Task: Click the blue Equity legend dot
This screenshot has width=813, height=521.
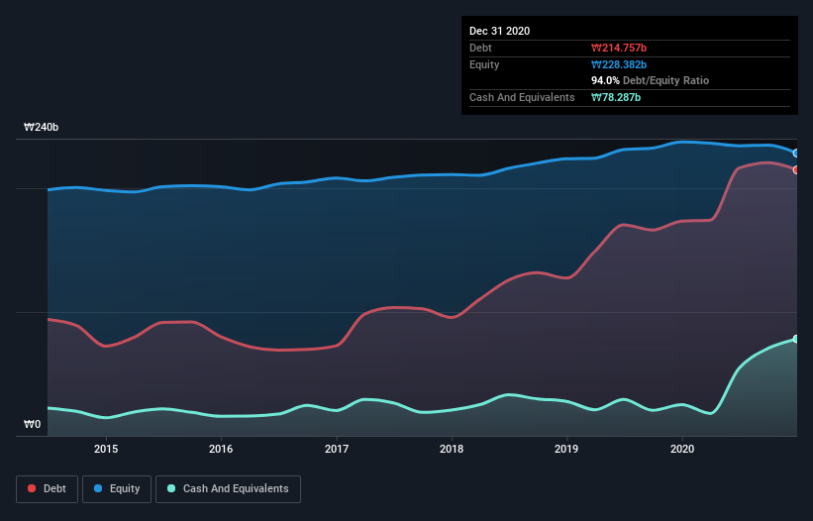Action: coord(98,489)
